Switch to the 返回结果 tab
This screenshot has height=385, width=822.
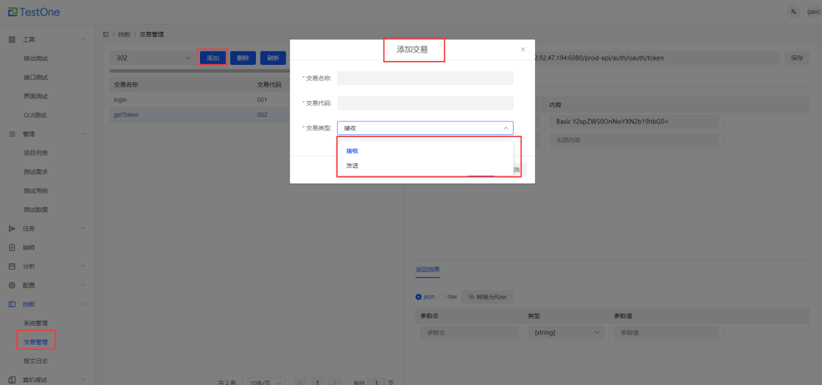click(x=428, y=269)
